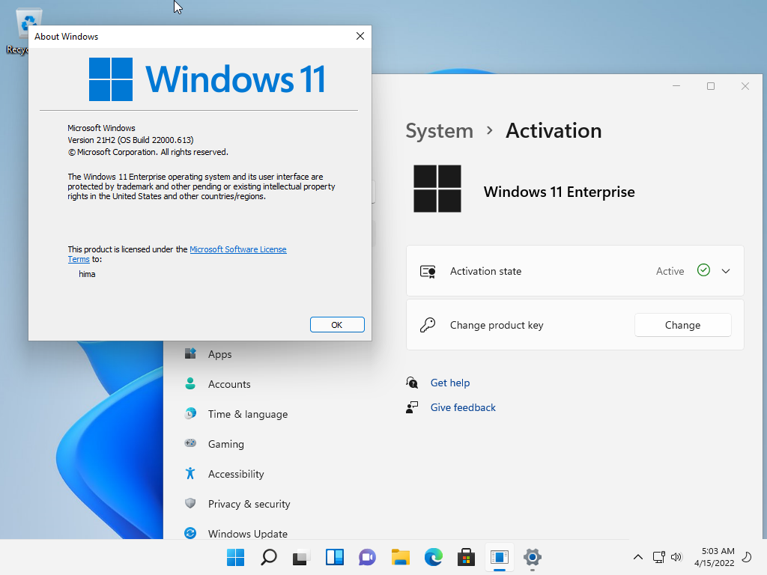Click the 'Windows 11 Enterprise' edition heading
Image resolution: width=767 pixels, height=575 pixels.
tap(559, 192)
